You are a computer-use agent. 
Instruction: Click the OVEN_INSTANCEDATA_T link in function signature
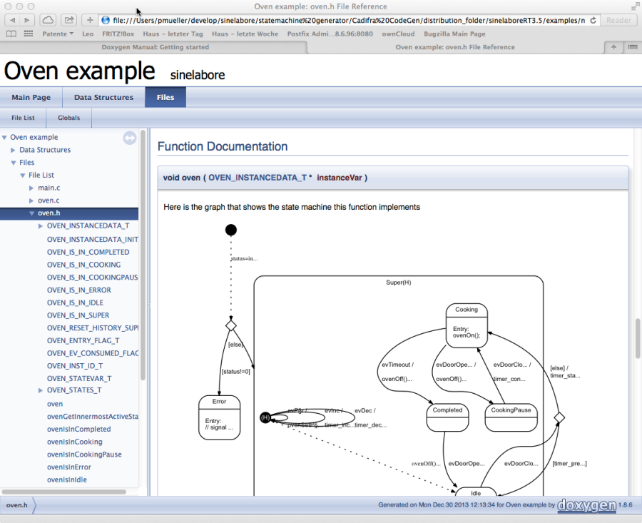[x=257, y=177]
